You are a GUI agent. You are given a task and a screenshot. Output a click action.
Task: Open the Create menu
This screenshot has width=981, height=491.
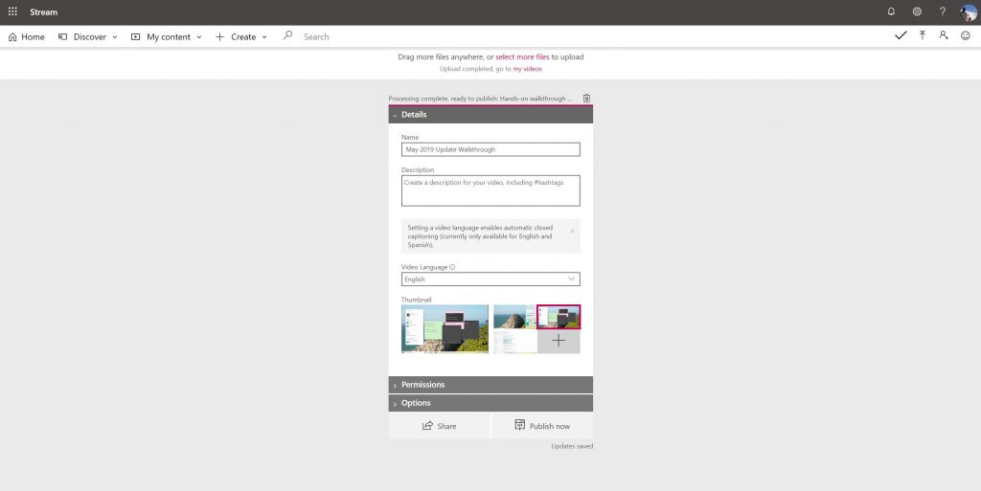coord(240,37)
